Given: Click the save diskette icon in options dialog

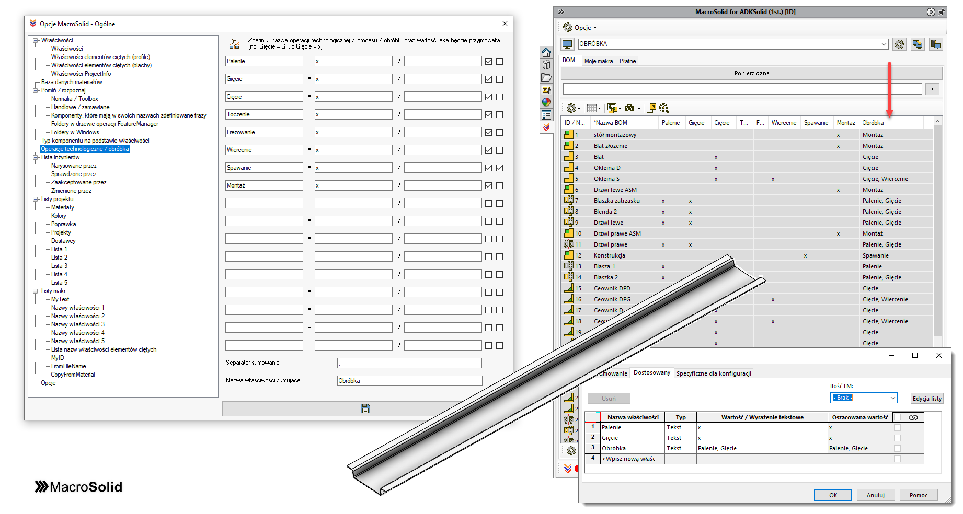Looking at the screenshot, I should 365,408.
